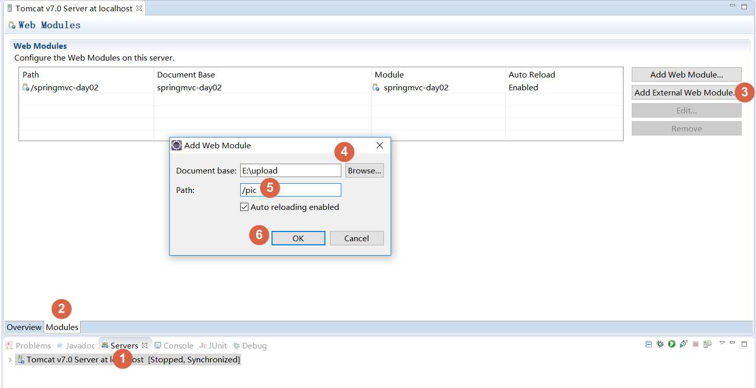Minimize the Servers view panel
Screen dimensions: 756x388
point(732,343)
